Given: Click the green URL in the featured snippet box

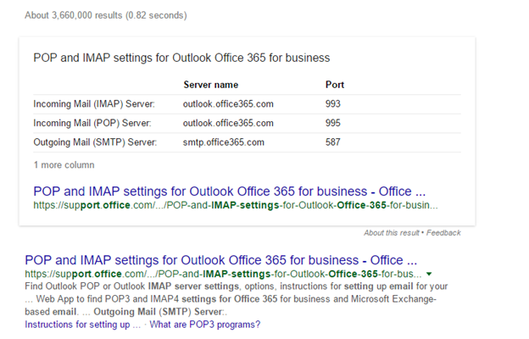Looking at the screenshot, I should coord(236,205).
